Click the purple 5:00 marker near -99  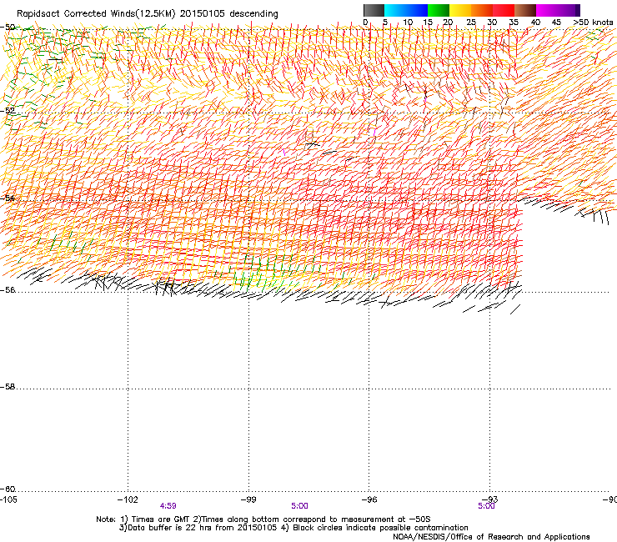[299, 506]
